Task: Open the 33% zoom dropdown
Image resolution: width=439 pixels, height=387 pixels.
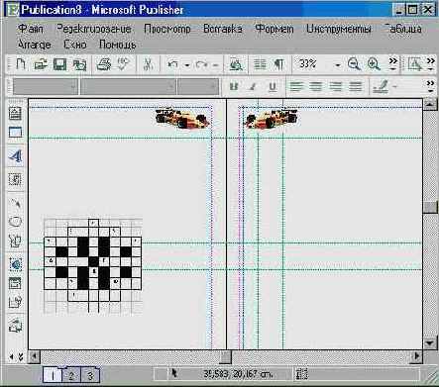Action: point(338,64)
